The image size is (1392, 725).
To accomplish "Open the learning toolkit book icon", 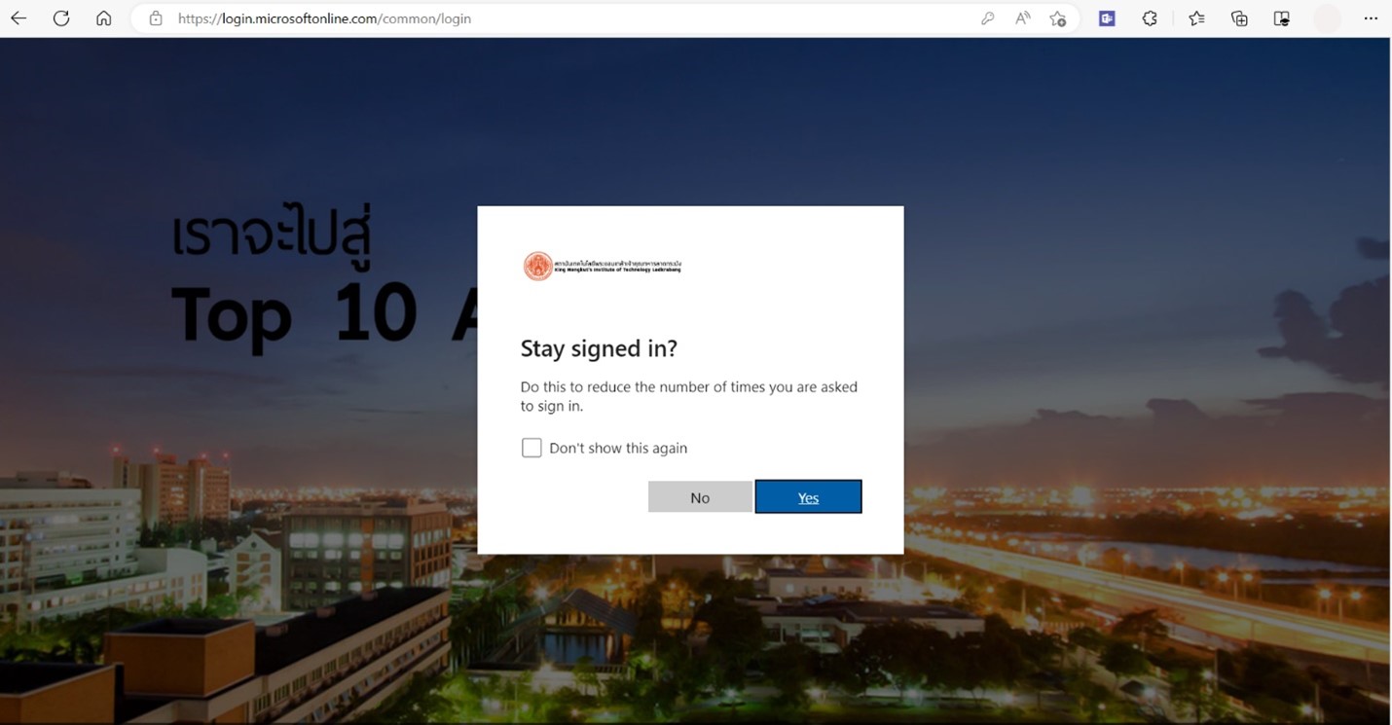I will coord(1282,18).
